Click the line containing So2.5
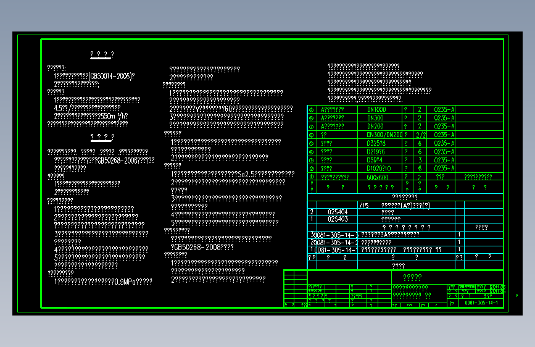The height and width of the screenshot is (347, 535). [233, 174]
